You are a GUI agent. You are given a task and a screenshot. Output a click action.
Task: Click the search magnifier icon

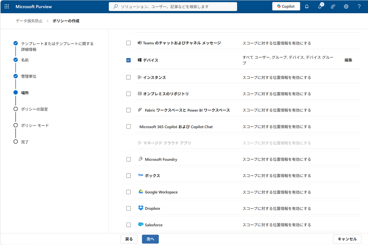[x=116, y=6]
